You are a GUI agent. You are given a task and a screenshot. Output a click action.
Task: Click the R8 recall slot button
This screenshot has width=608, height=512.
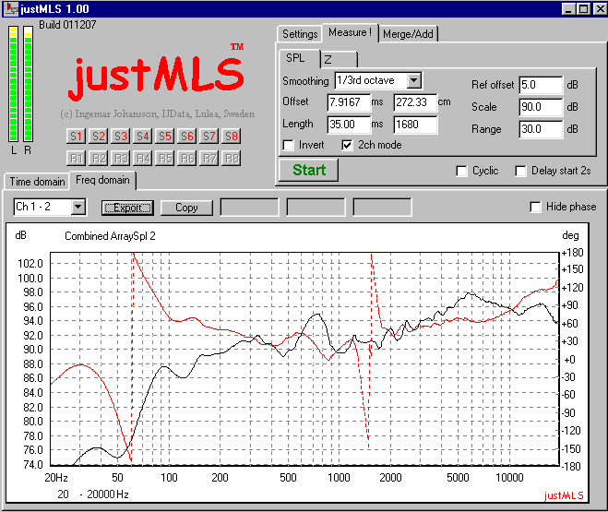(x=231, y=158)
